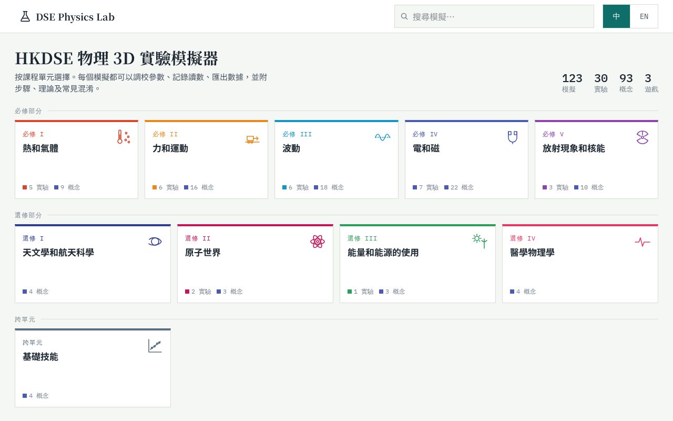This screenshot has height=421, width=673.
Task: Click the 必修 II label
Action: (x=166, y=134)
